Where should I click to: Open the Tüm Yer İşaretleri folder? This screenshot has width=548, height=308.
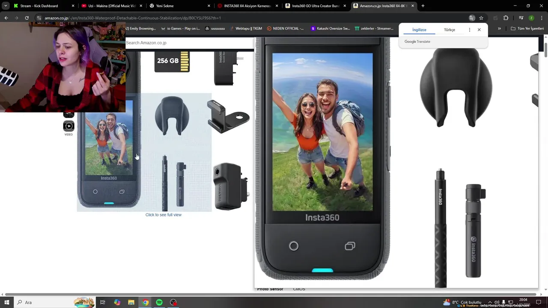click(527, 29)
